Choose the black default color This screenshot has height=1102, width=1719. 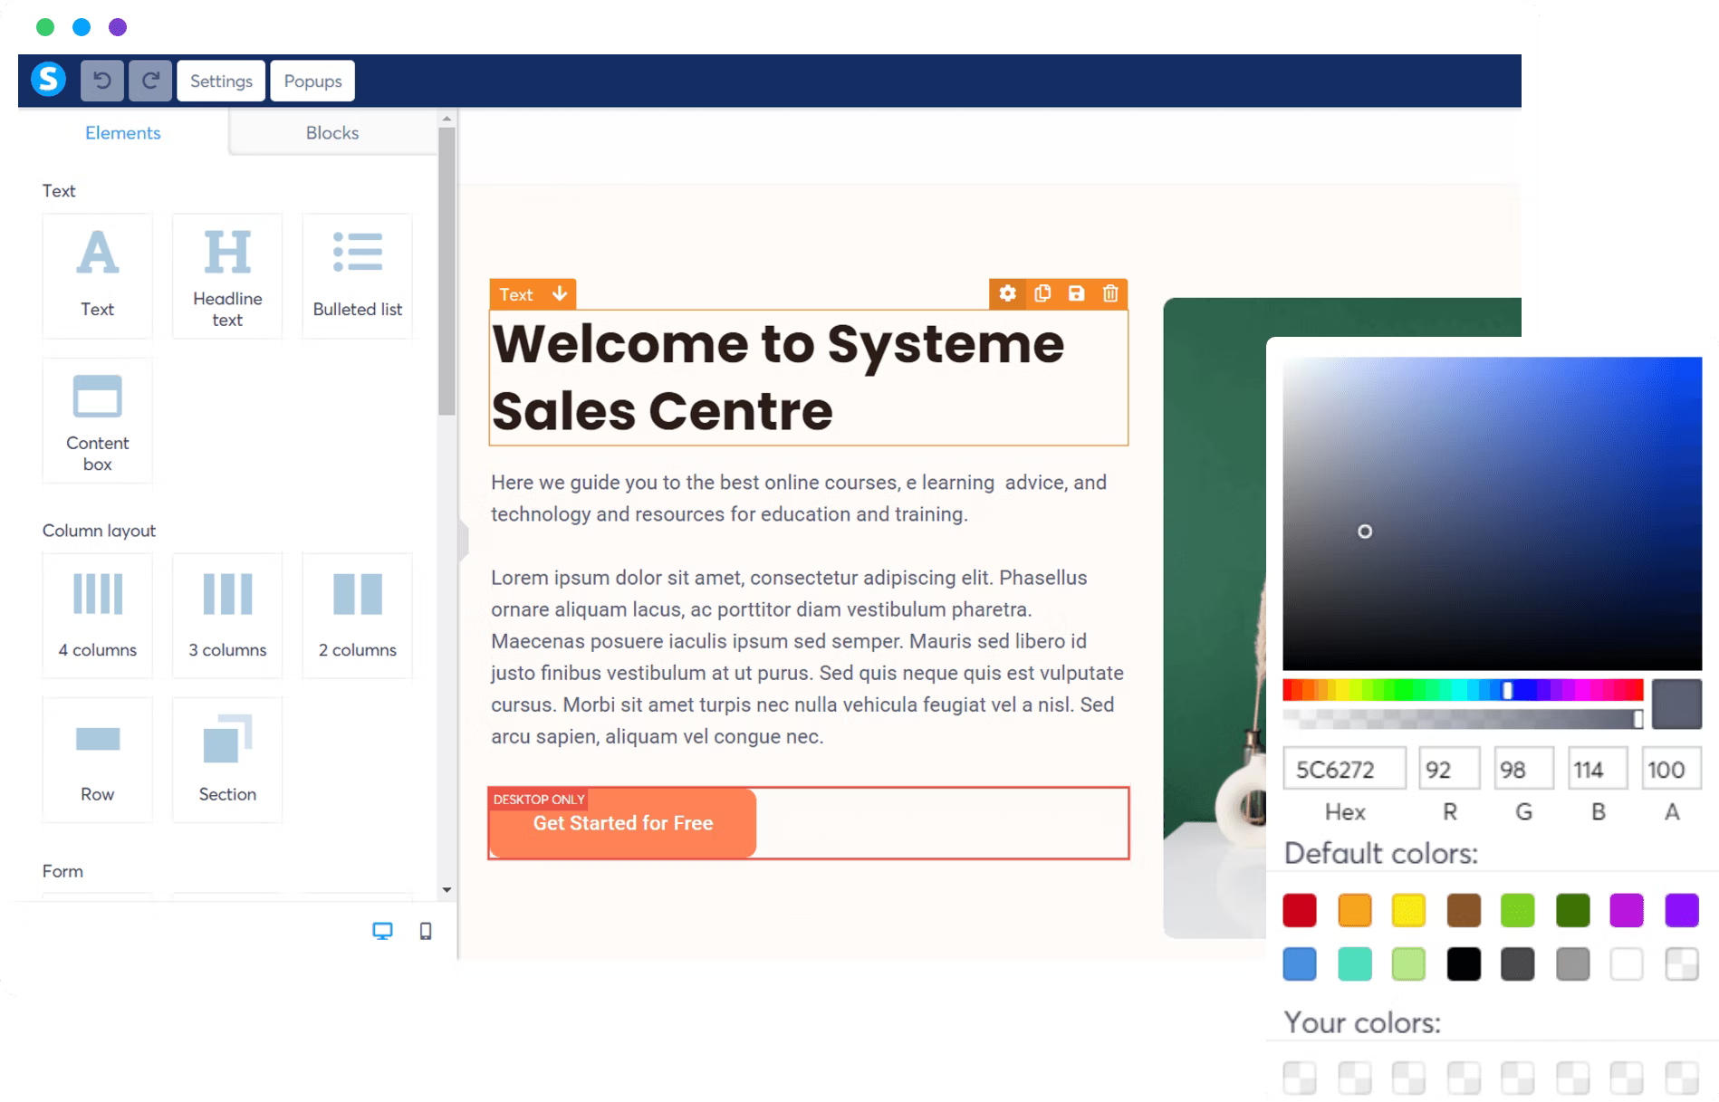pyautogui.click(x=1464, y=964)
